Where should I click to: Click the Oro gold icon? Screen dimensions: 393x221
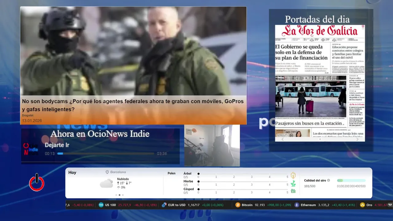click(362, 205)
